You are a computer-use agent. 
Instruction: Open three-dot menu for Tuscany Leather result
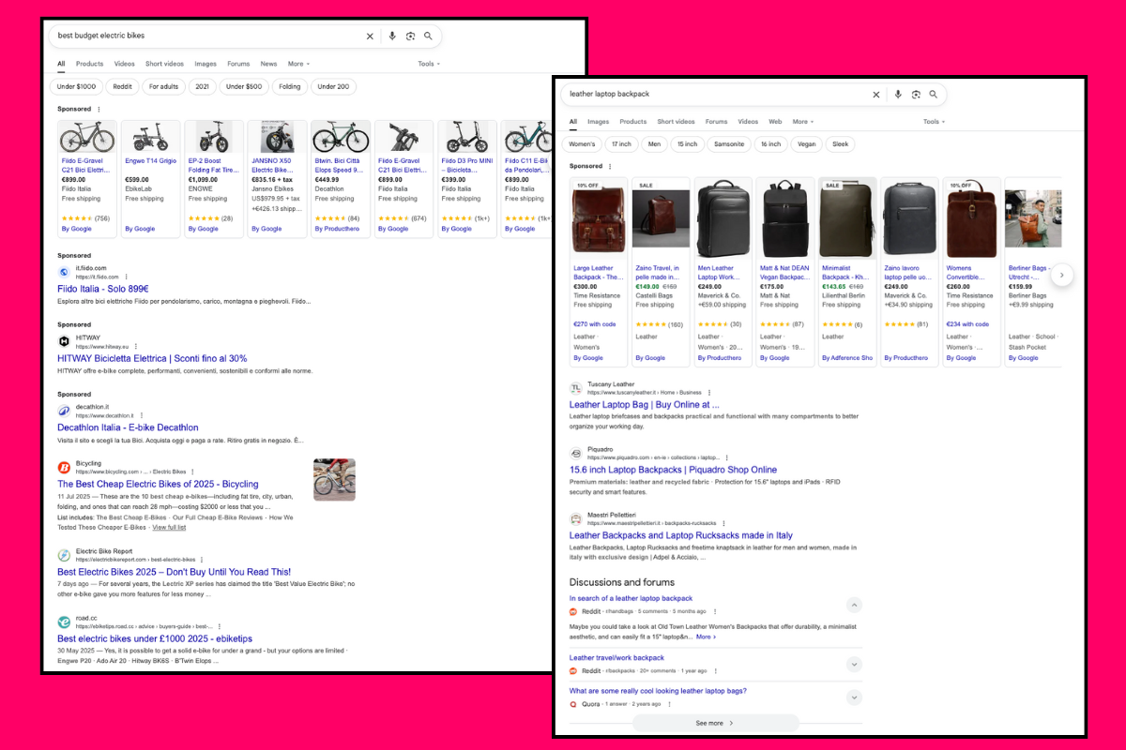709,393
